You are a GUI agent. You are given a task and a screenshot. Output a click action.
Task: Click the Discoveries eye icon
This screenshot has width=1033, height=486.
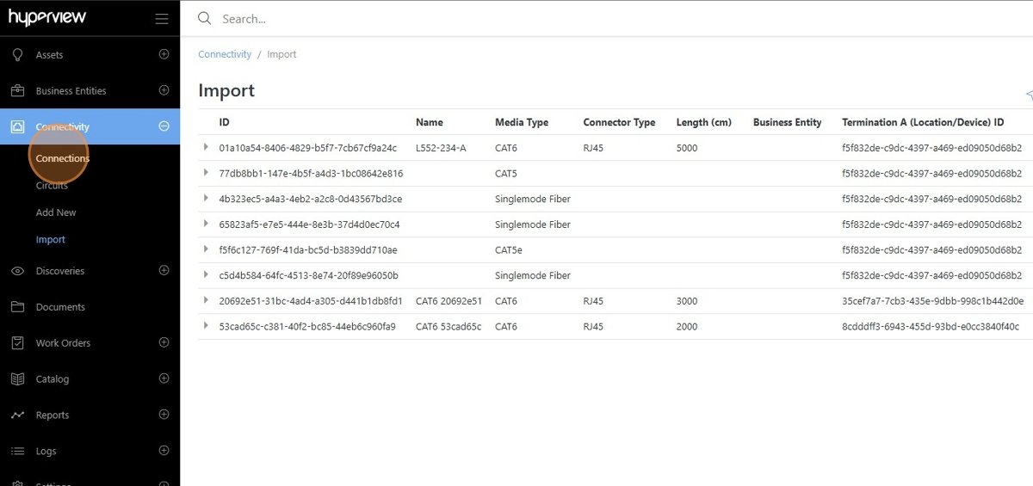coord(17,271)
